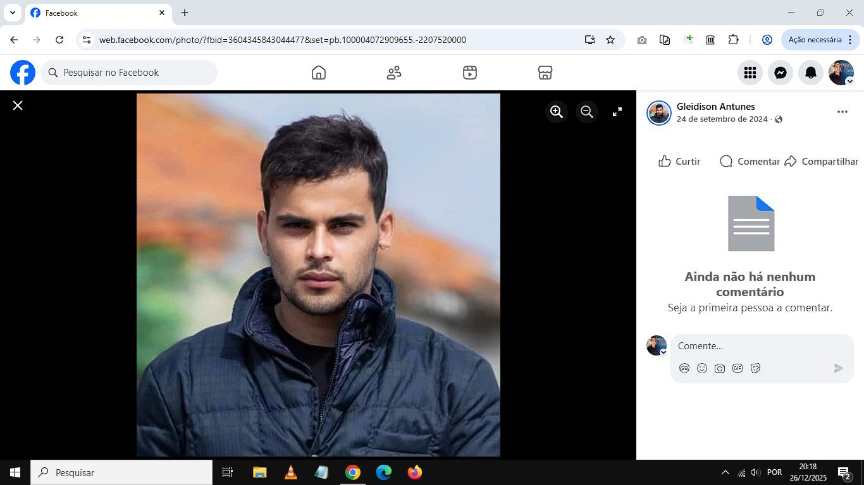Viewport: 864px width, 485px height.
Task: Bookmark this page with star icon
Action: click(610, 40)
